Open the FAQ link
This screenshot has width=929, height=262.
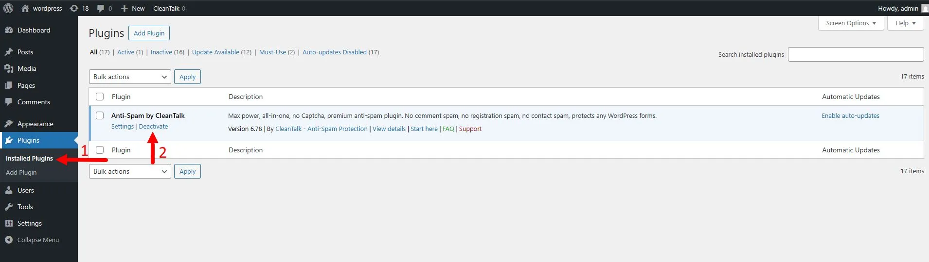pos(448,129)
